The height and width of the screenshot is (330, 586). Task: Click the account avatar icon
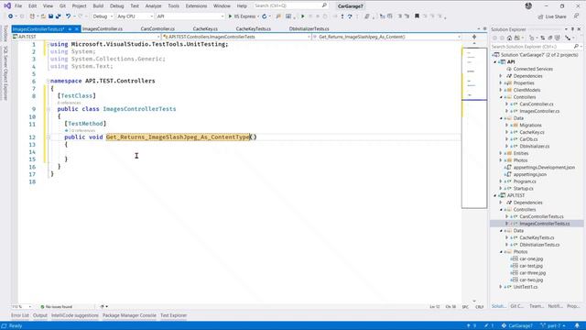(528, 6)
